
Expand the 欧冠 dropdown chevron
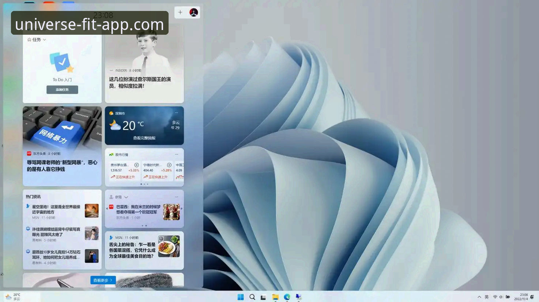pos(126,197)
